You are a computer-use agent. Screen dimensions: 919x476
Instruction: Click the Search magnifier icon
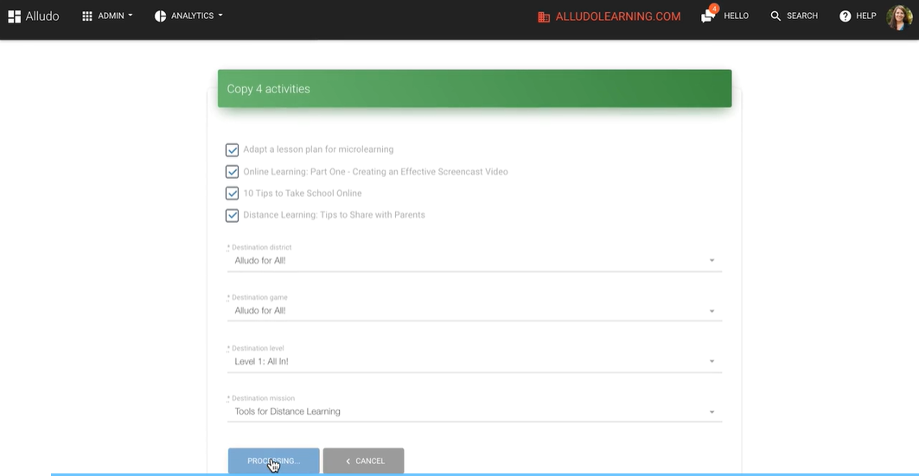tap(775, 16)
